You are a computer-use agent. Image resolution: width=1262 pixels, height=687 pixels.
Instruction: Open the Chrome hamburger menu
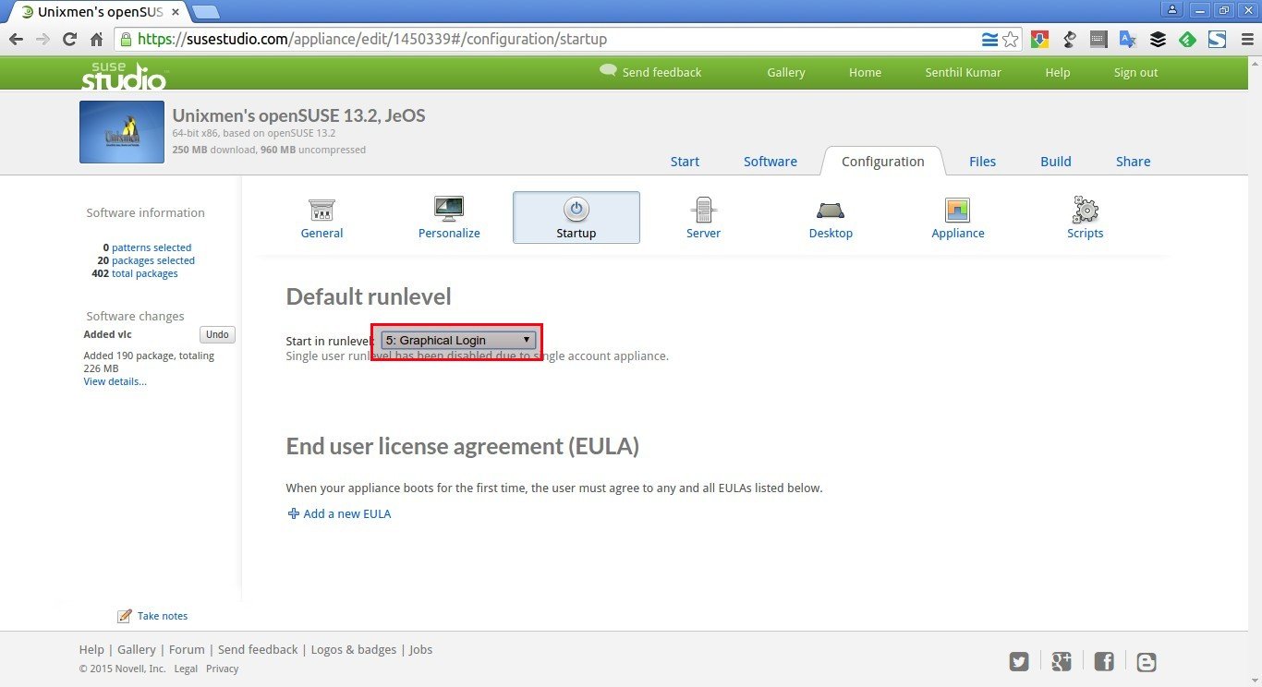coord(1246,40)
